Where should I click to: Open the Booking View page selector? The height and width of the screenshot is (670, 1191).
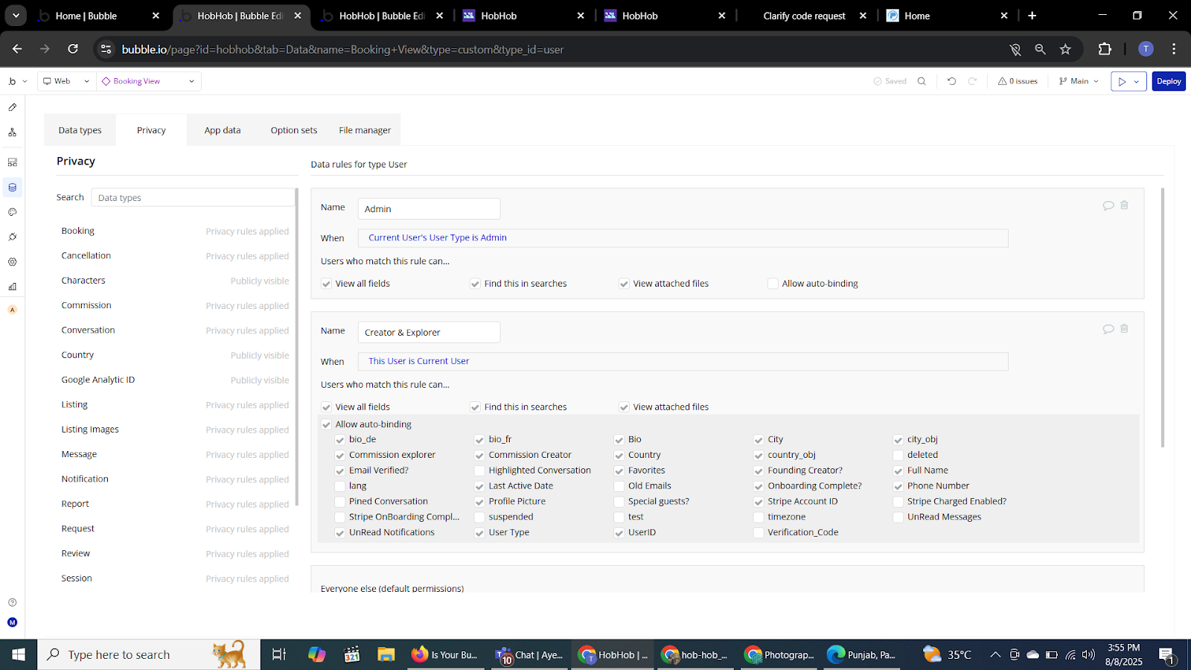click(149, 81)
